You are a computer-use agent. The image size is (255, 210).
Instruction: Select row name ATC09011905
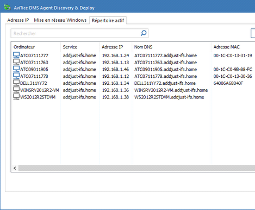[x=34, y=69]
